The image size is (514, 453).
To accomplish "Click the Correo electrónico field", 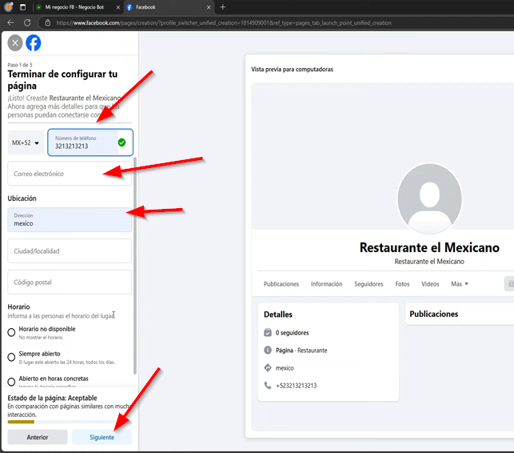I will coord(70,174).
